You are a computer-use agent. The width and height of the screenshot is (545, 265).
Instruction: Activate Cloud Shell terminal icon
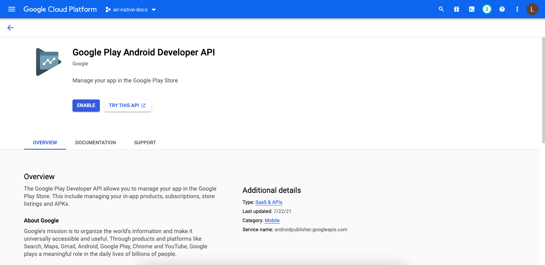pyautogui.click(x=472, y=9)
